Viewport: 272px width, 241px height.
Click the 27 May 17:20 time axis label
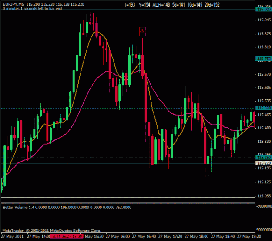click(170, 236)
